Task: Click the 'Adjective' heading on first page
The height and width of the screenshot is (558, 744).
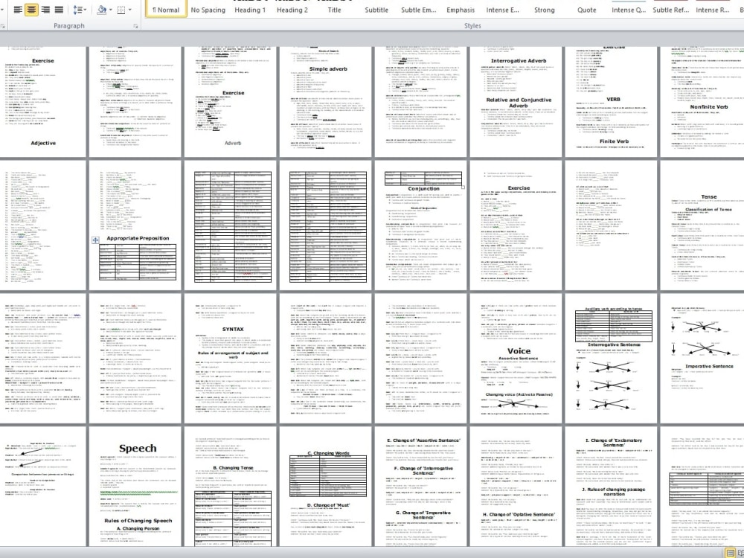Action: (x=43, y=143)
